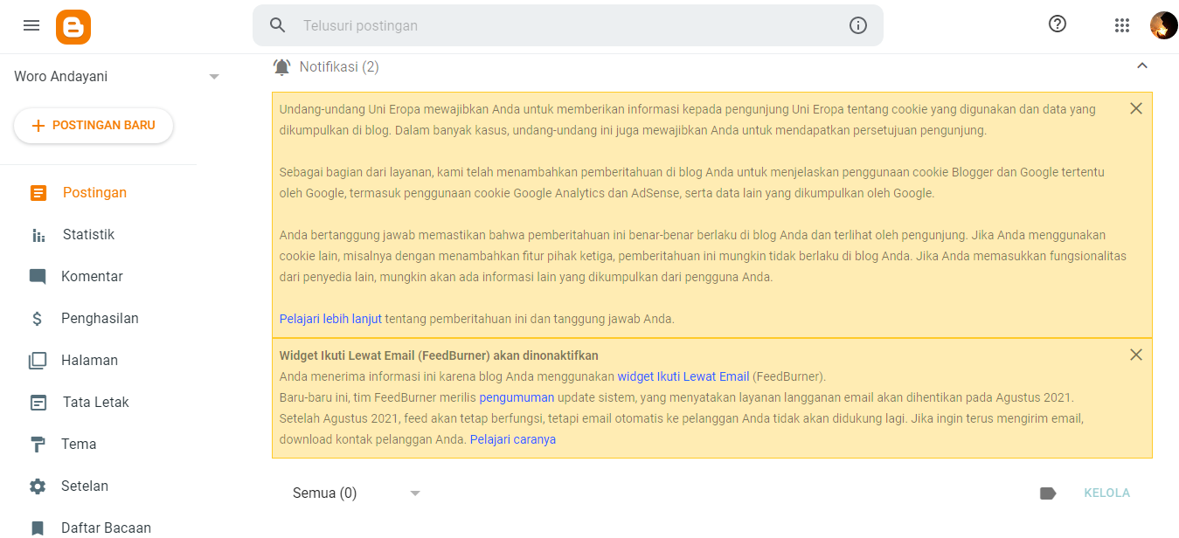Open Statistik in the sidebar
The height and width of the screenshot is (538, 1179).
point(88,235)
